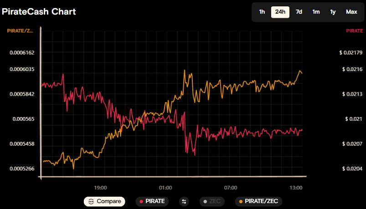The image size is (366, 209).
Task: Switch chart range to 1h
Action: (x=262, y=12)
